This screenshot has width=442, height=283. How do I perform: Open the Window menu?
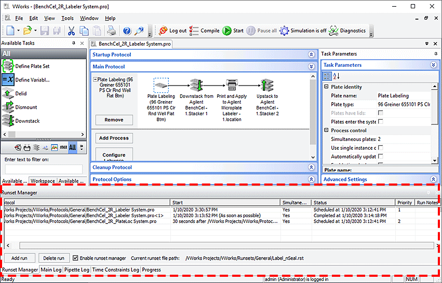coord(89,18)
